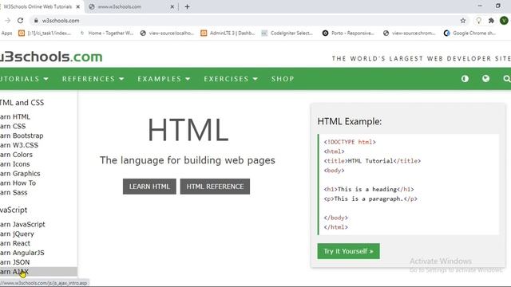This screenshot has width=511, height=287.
Task: Open the Apps bookmarks shortcut
Action: click(x=6, y=33)
